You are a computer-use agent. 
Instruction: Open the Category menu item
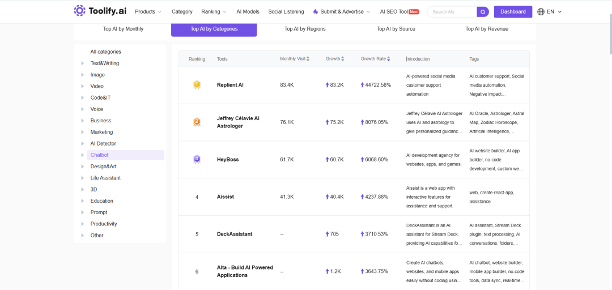pos(182,12)
